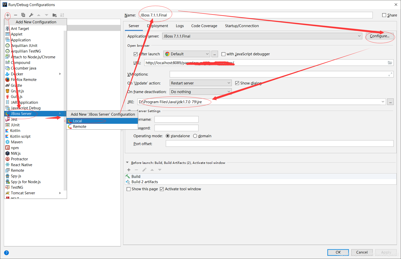401x259 pixels.
Task: Click the Cancel button
Action: 362,252
